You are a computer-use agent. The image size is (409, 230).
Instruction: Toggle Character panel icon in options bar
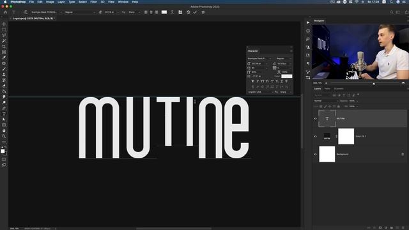180,12
